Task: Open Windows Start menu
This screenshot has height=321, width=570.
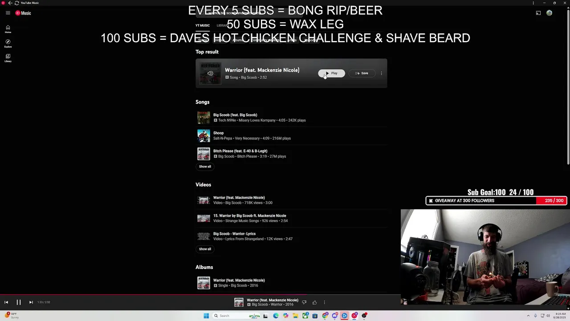Action: pos(206,316)
